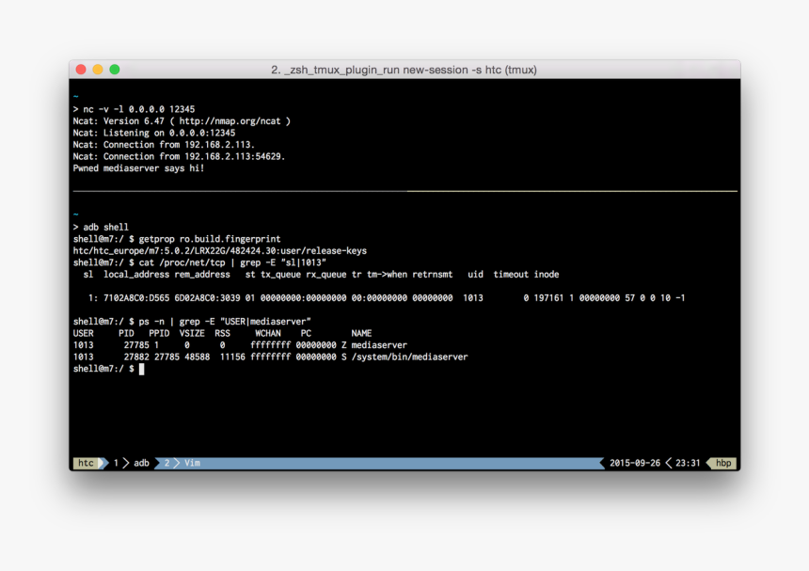This screenshot has height=571, width=809.
Task: Click the yellow minimize window button
Action: [98, 69]
